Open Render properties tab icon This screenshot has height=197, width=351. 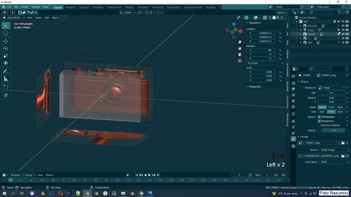[293, 83]
